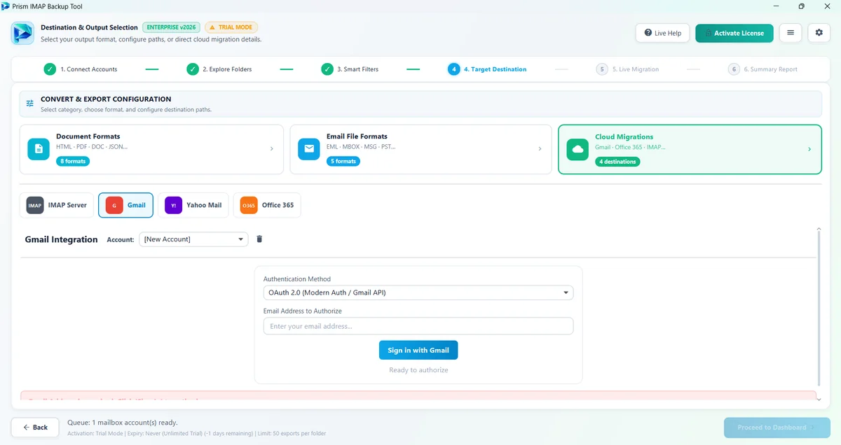Click the "4 destinations" badge
The height and width of the screenshot is (445, 841).
617,162
